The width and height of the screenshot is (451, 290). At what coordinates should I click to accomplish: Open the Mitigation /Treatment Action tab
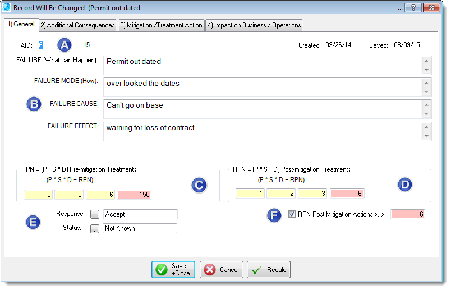point(161,25)
